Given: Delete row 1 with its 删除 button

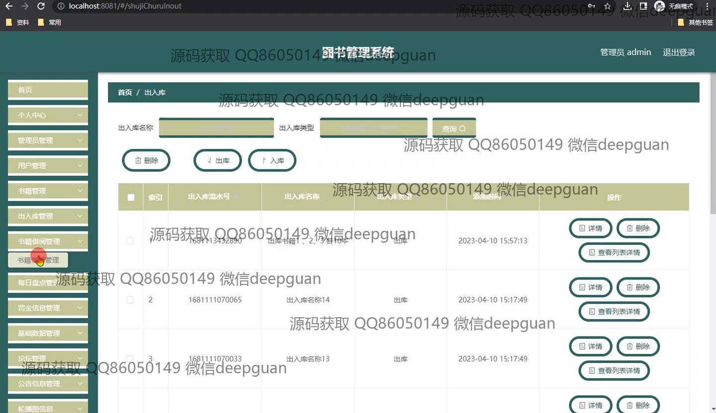Looking at the screenshot, I should pyautogui.click(x=638, y=228).
